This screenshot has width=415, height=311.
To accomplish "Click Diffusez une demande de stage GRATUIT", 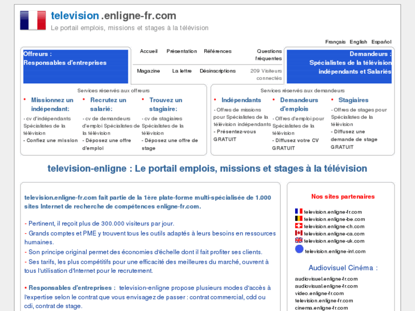I will click(354, 139).
